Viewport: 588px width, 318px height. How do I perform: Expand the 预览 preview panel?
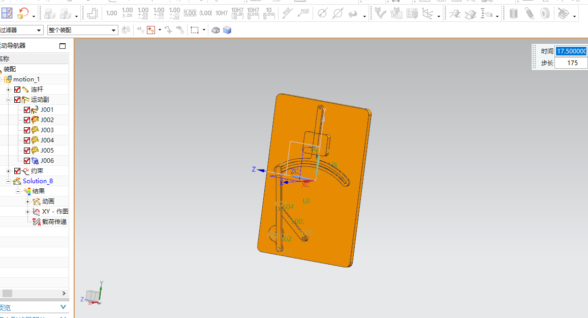(x=63, y=307)
